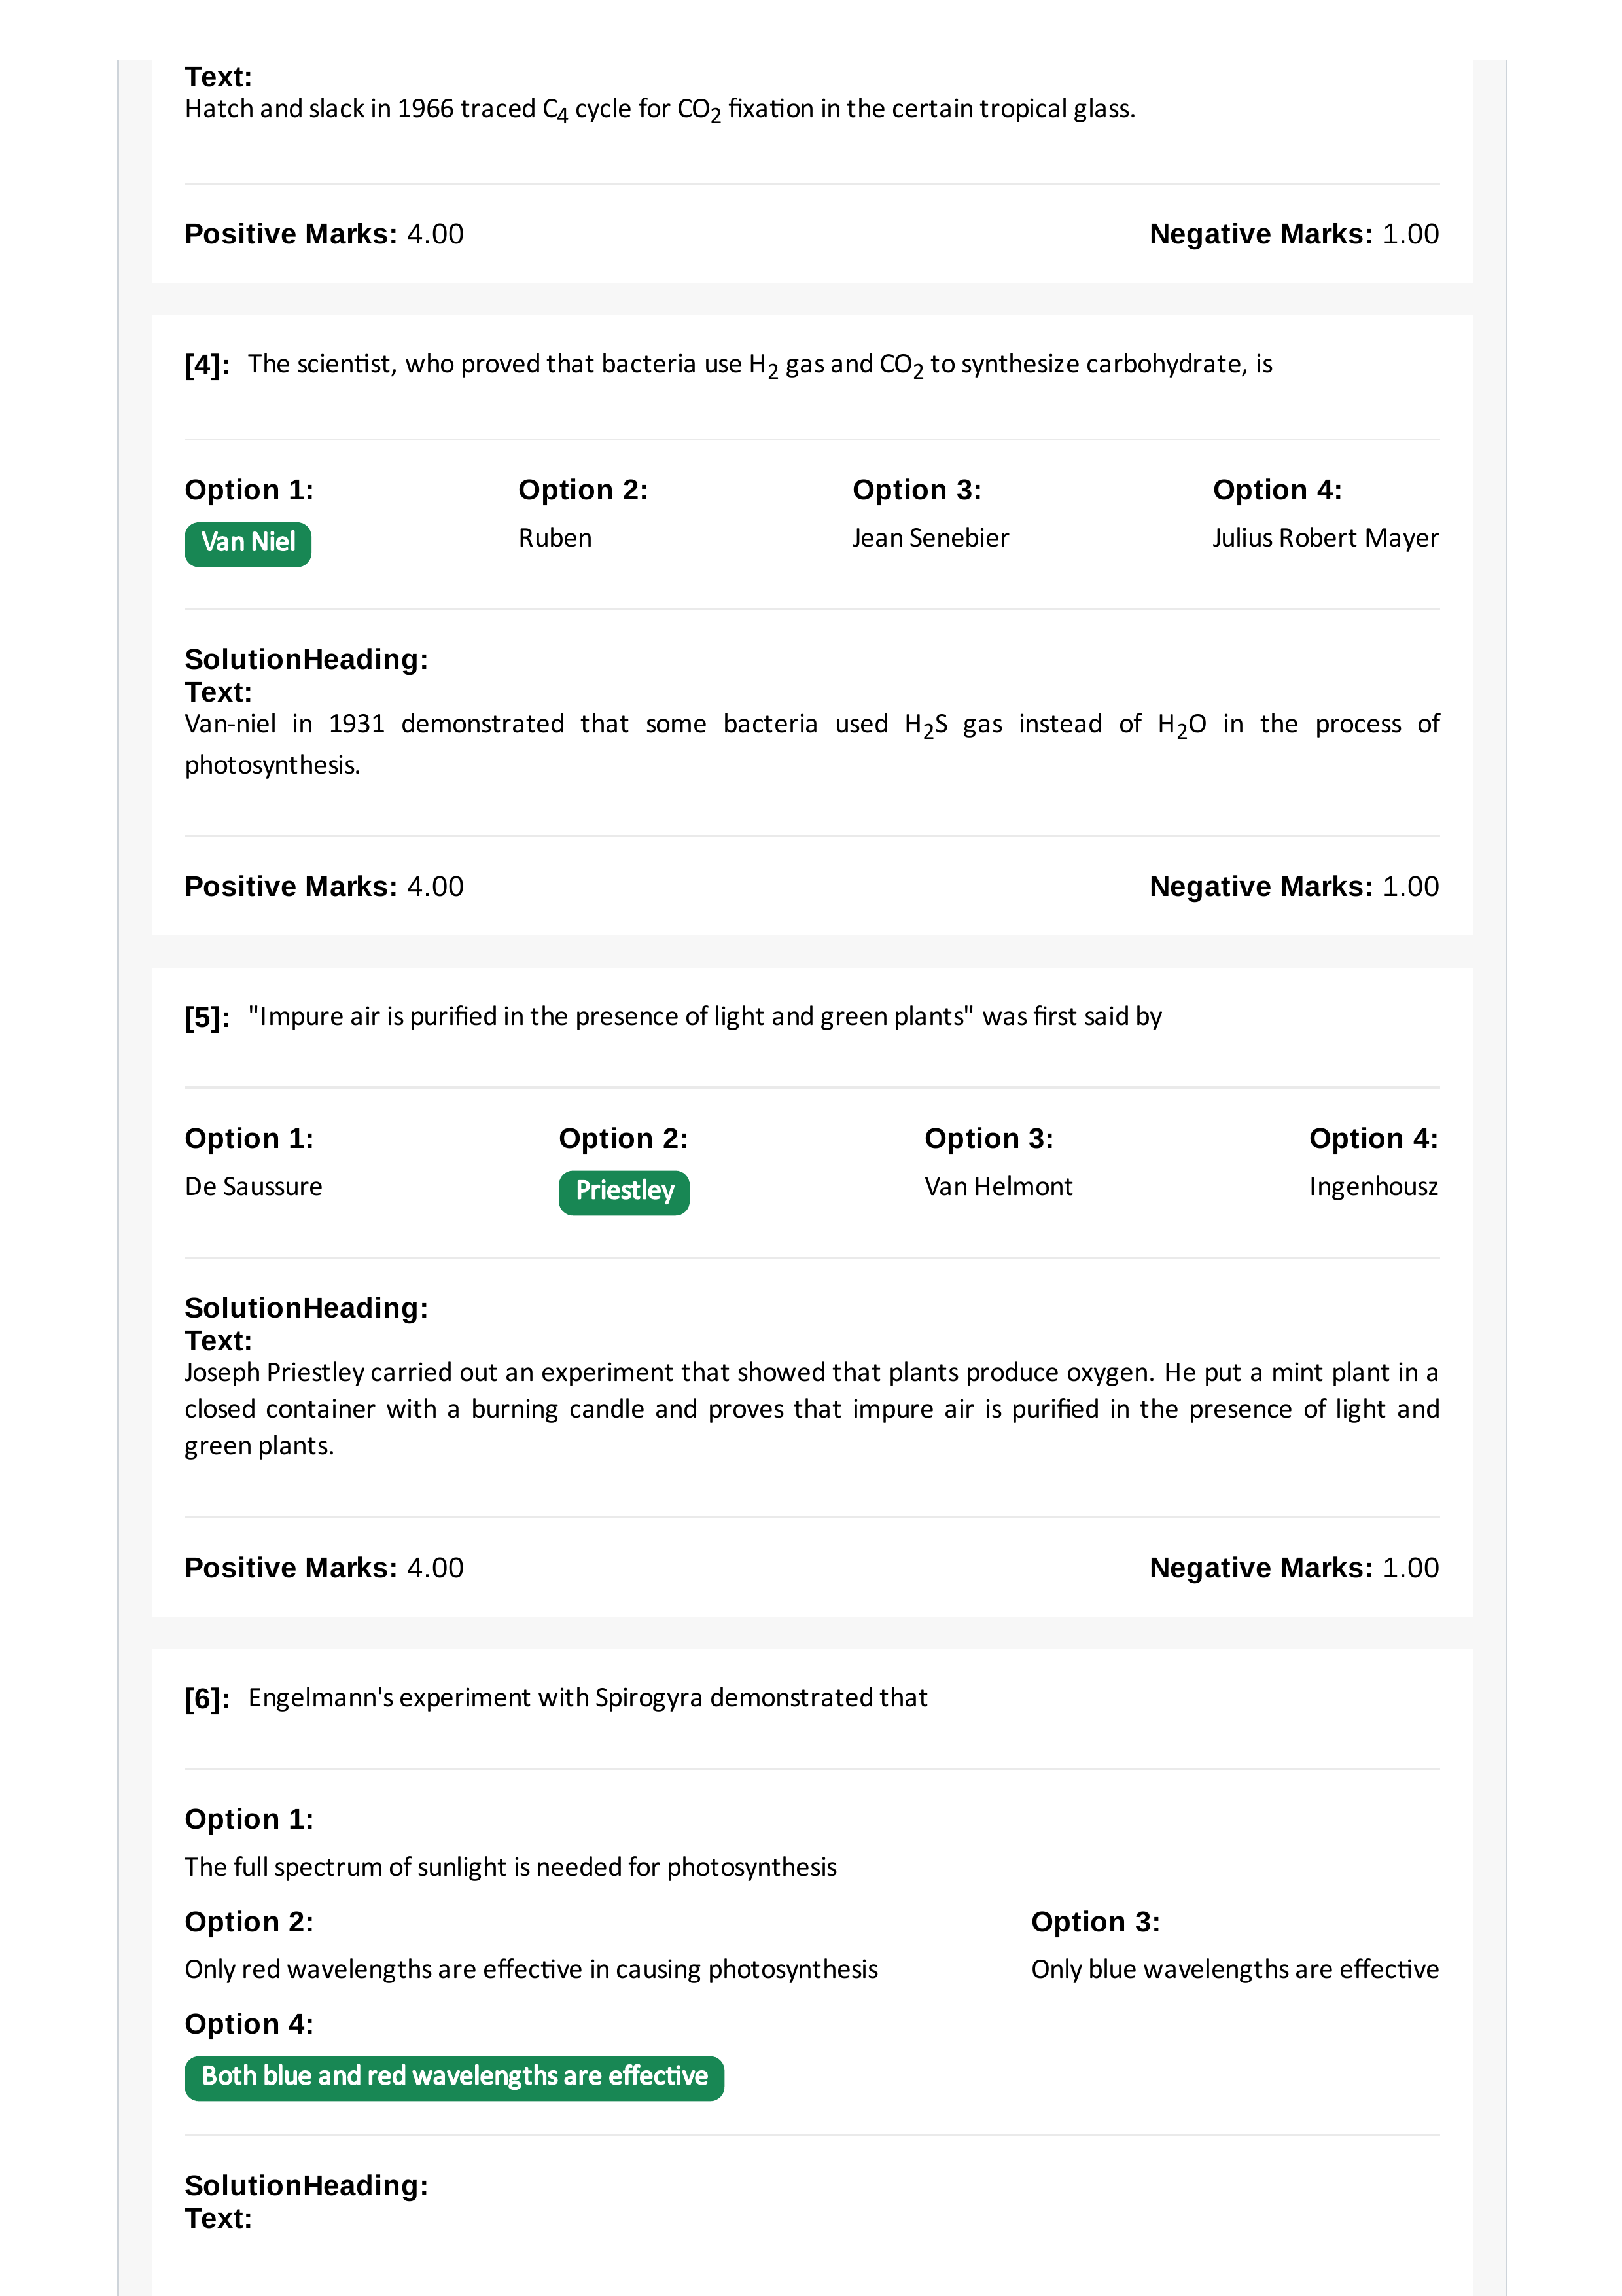
Task: Choose Van Helmont in question 5
Action: click(997, 1187)
